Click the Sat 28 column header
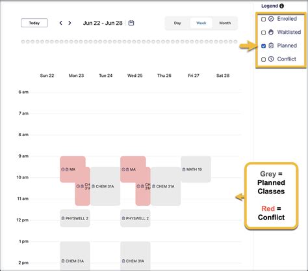Screen dimensions: 308x271 point(223,76)
